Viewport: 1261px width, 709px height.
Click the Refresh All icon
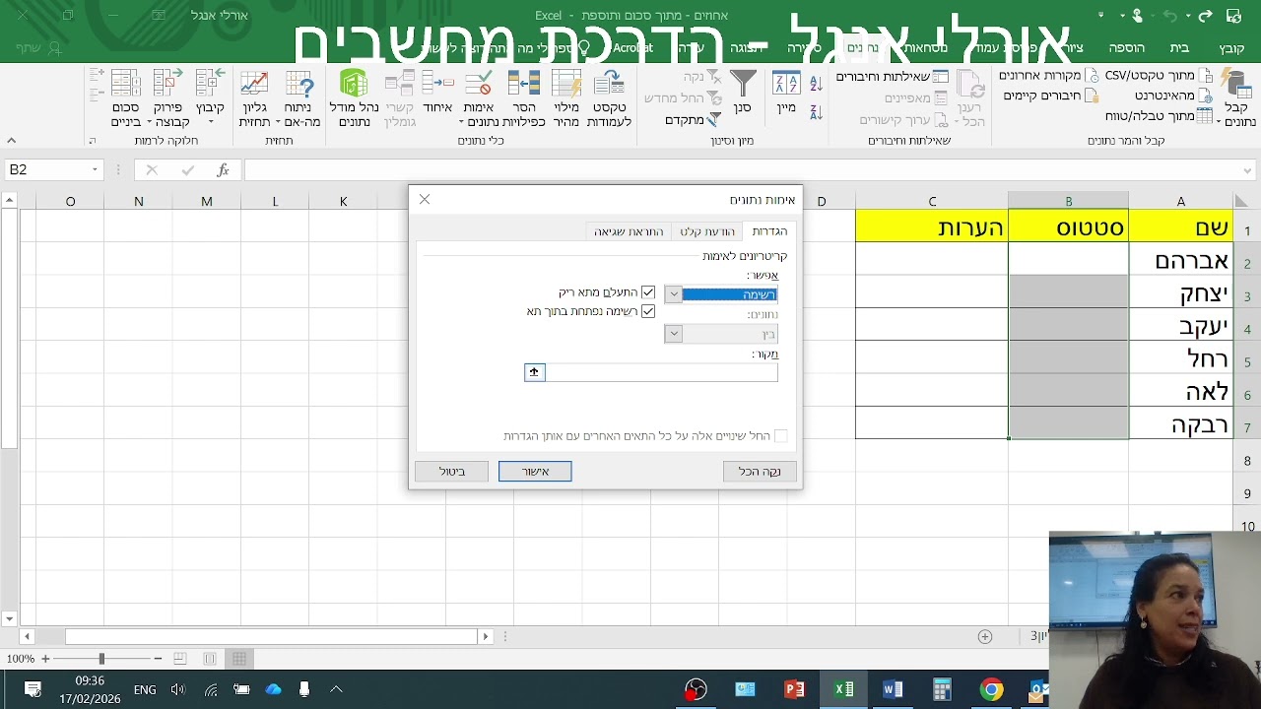(x=970, y=86)
